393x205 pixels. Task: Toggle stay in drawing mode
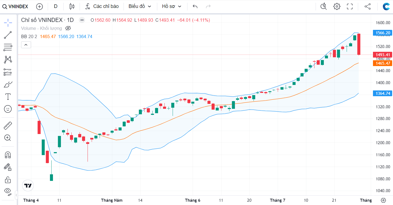pos(8,167)
